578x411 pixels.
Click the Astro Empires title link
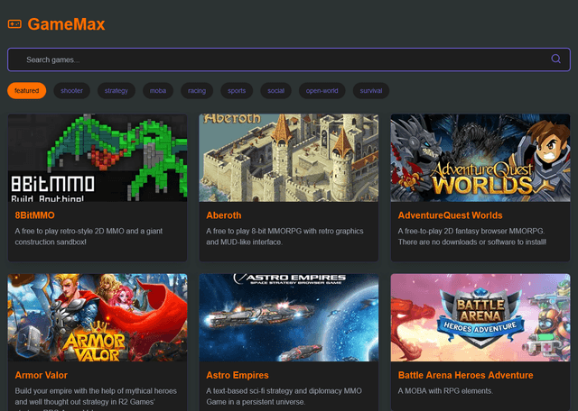point(238,375)
